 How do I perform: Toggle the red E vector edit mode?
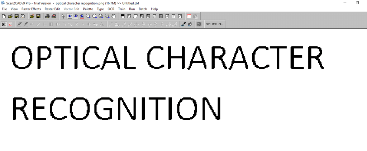[x=10, y=24]
